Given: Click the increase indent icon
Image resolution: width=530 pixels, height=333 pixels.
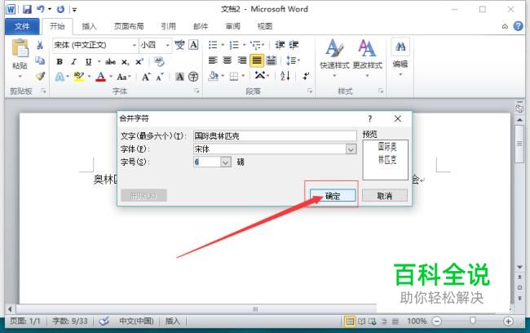Looking at the screenshot, I should pos(294,45).
